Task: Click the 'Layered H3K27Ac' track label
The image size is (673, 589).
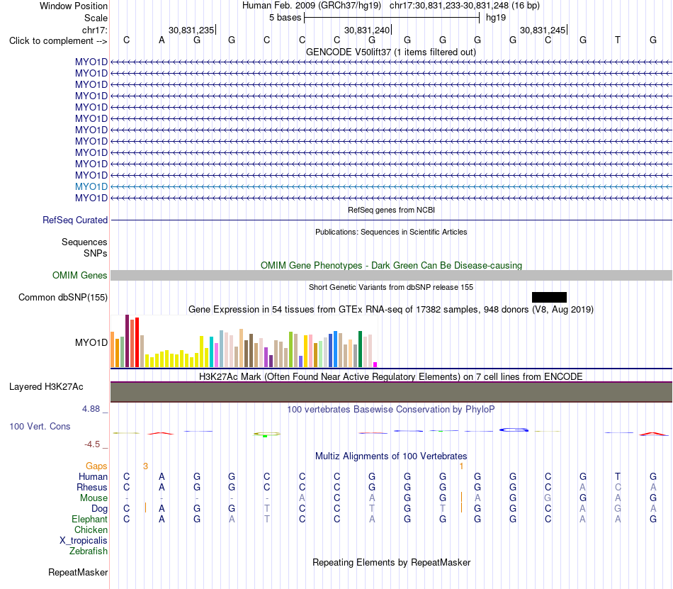Action: [x=46, y=387]
